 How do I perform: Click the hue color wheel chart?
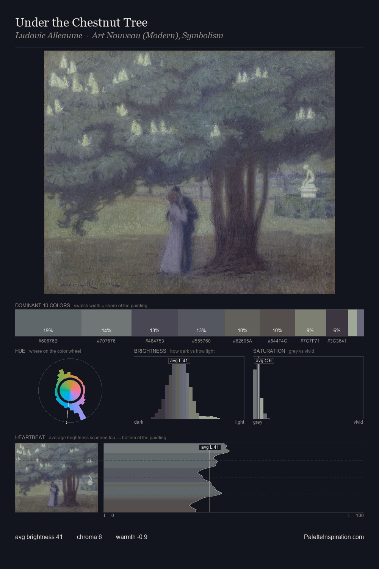tap(70, 391)
